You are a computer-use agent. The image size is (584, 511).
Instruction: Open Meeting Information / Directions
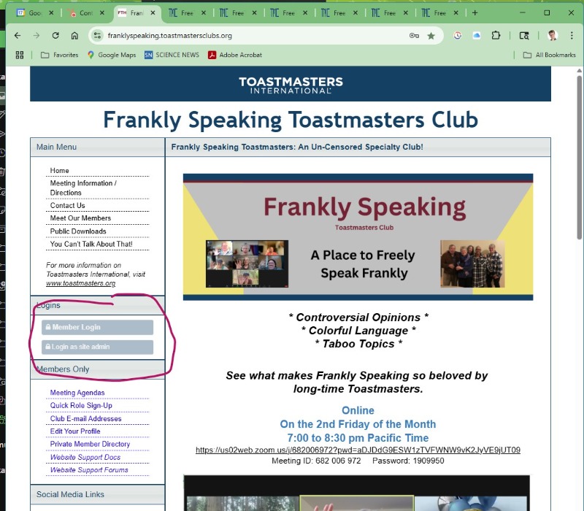pyautogui.click(x=83, y=188)
